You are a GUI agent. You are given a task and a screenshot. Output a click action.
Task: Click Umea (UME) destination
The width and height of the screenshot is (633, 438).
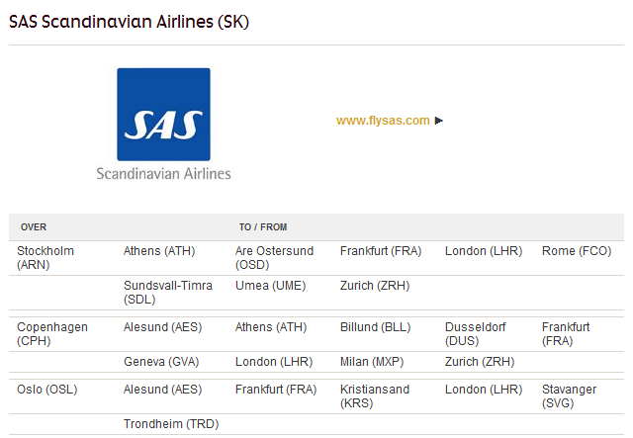270,286
